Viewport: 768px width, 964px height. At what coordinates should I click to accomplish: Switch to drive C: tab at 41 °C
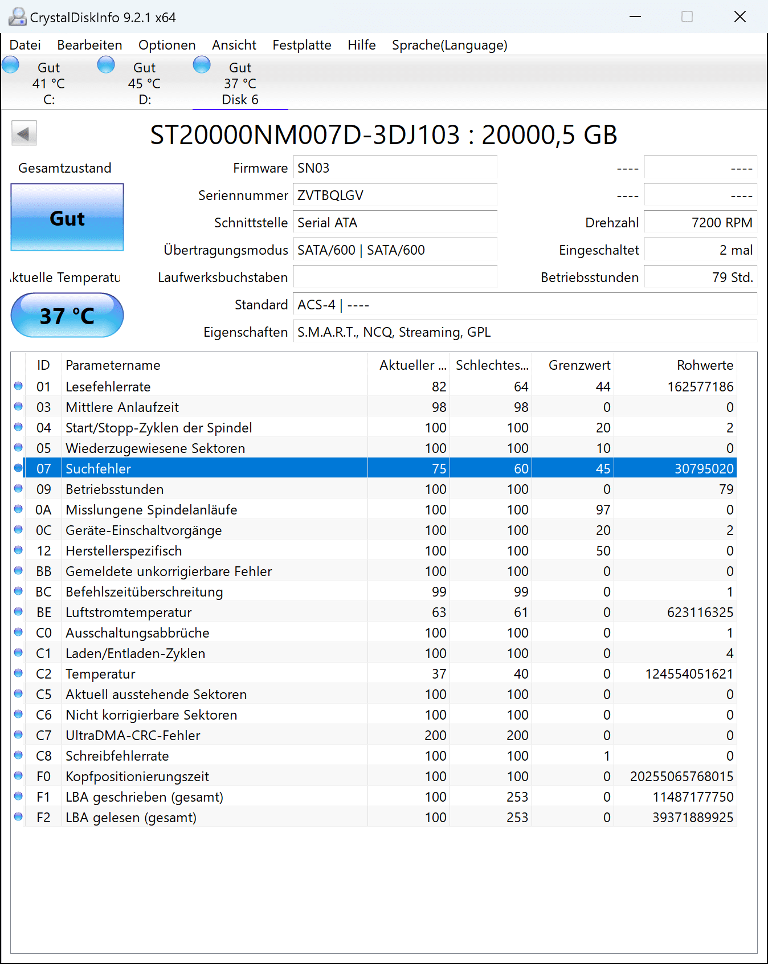click(x=48, y=83)
